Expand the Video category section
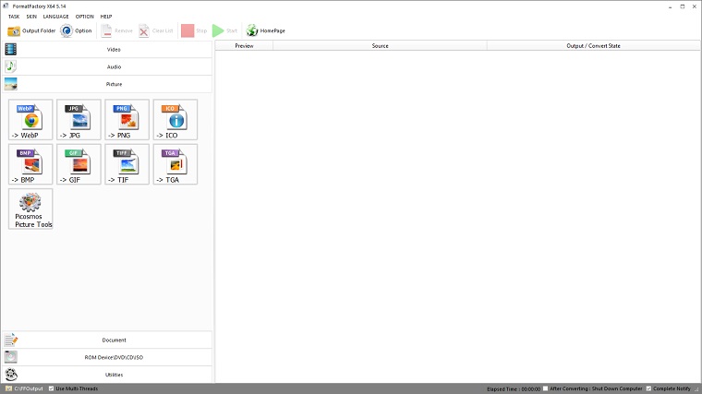Viewport: 702px width, 394px height. coord(107,50)
